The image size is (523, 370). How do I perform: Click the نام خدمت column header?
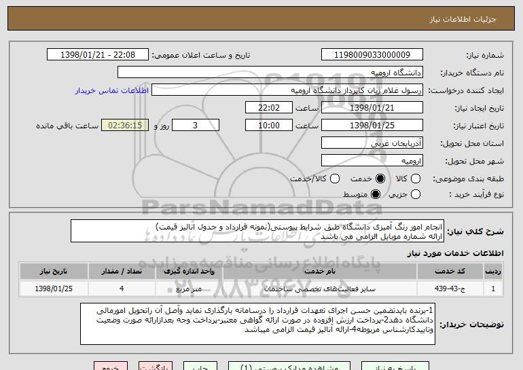[319, 272]
